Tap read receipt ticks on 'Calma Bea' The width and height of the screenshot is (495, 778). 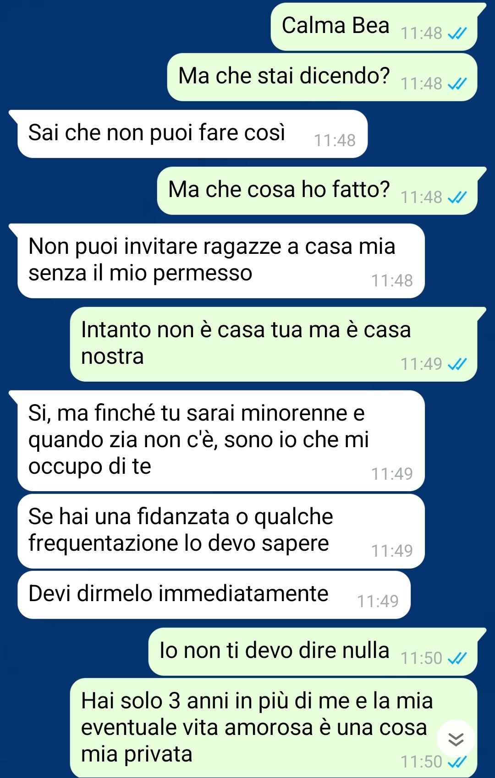pos(457,33)
